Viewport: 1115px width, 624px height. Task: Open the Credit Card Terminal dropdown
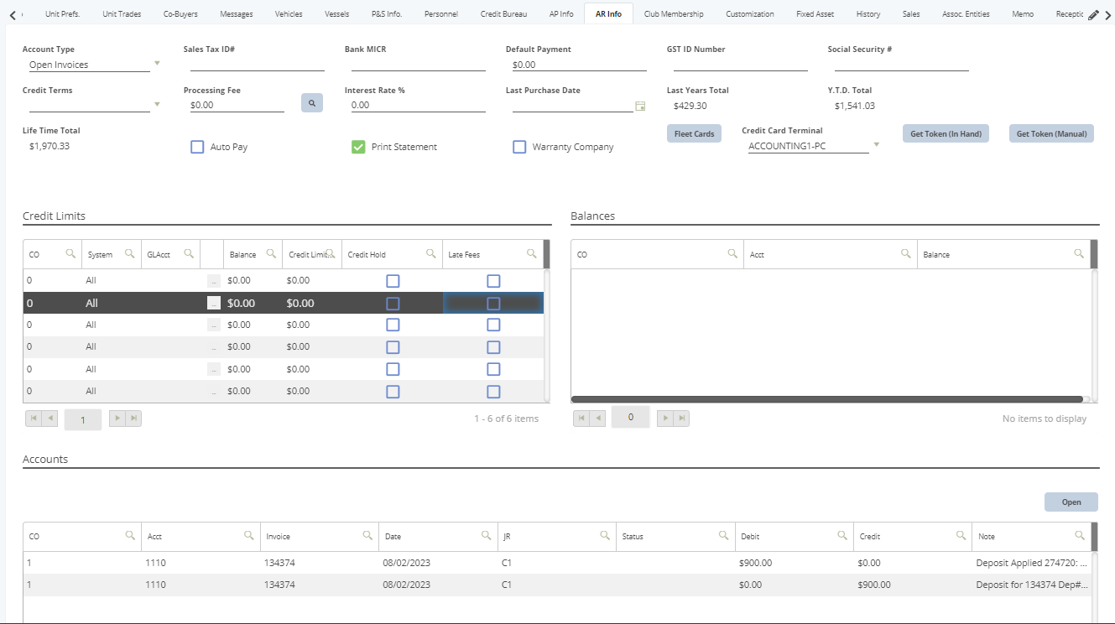876,144
